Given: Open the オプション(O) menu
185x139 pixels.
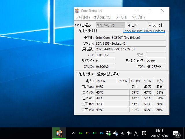Looking at the screenshot, I should click(103, 17).
